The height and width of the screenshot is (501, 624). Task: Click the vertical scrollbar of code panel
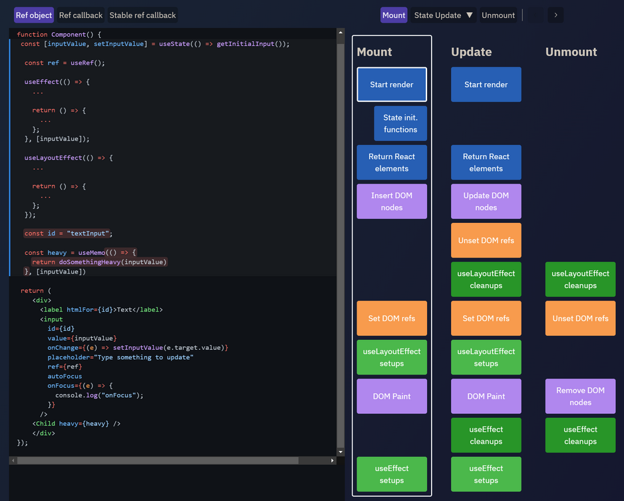coord(341,240)
